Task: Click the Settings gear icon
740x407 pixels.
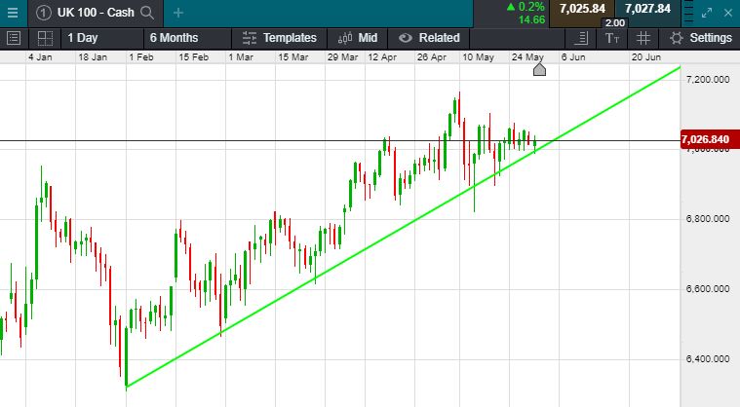Action: coord(676,38)
